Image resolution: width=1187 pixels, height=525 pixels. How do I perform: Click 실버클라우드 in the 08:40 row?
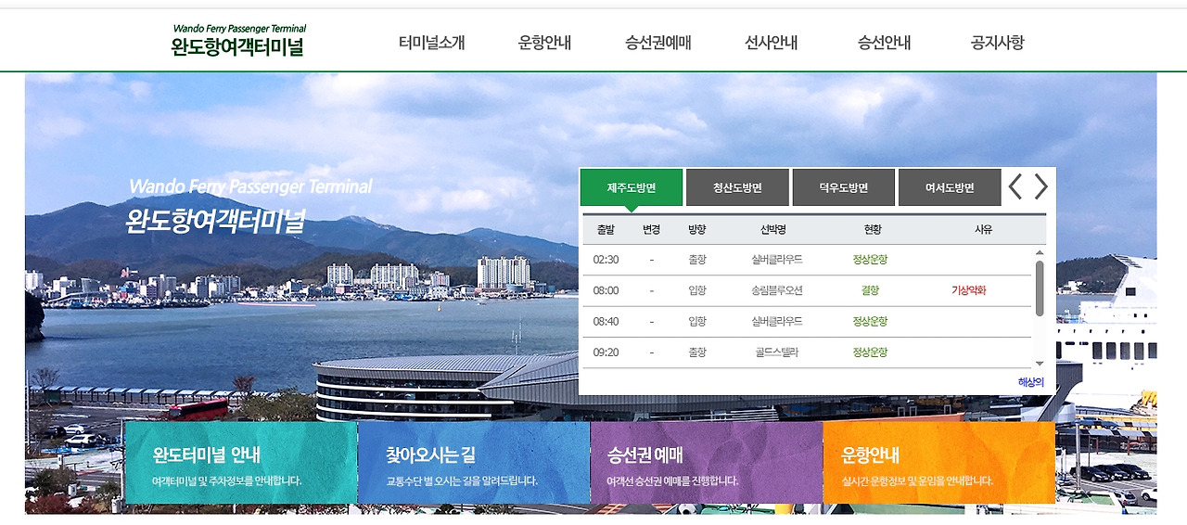click(x=777, y=321)
